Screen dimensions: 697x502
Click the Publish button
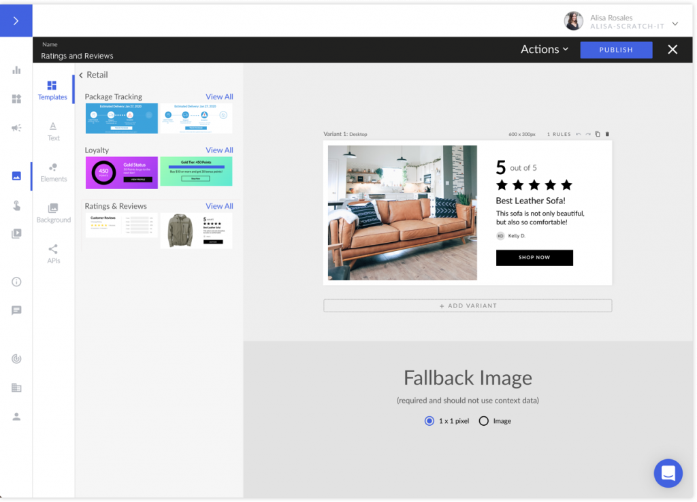(x=616, y=50)
